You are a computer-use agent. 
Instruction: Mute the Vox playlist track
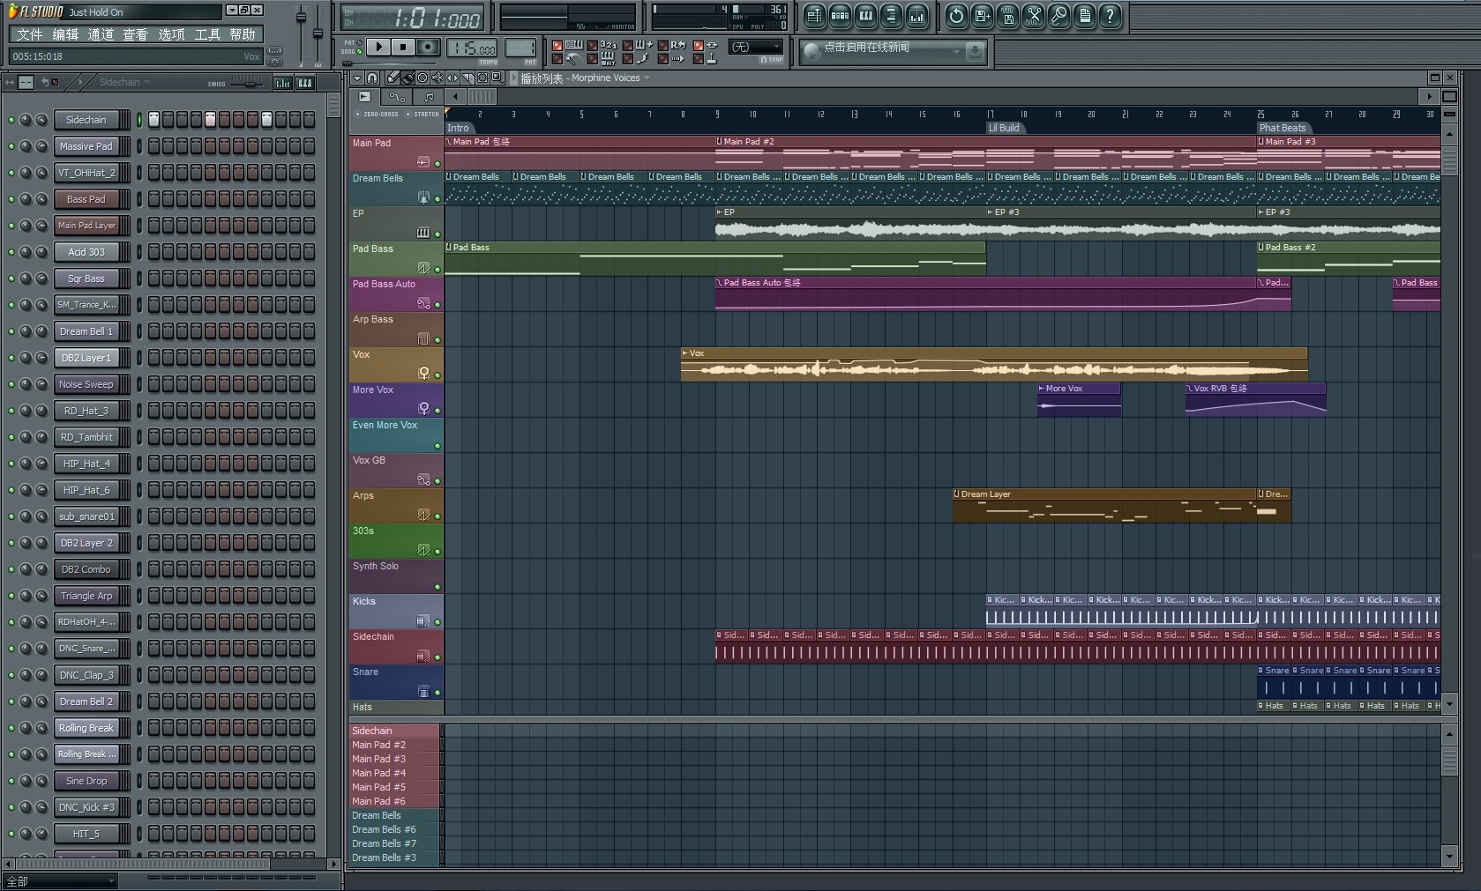point(437,375)
